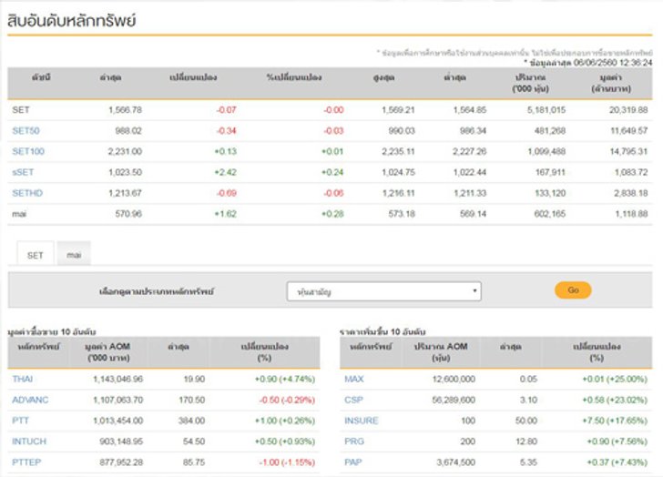Select PAP last price 5.35
Viewport: 663px width, 477px height.
(528, 462)
